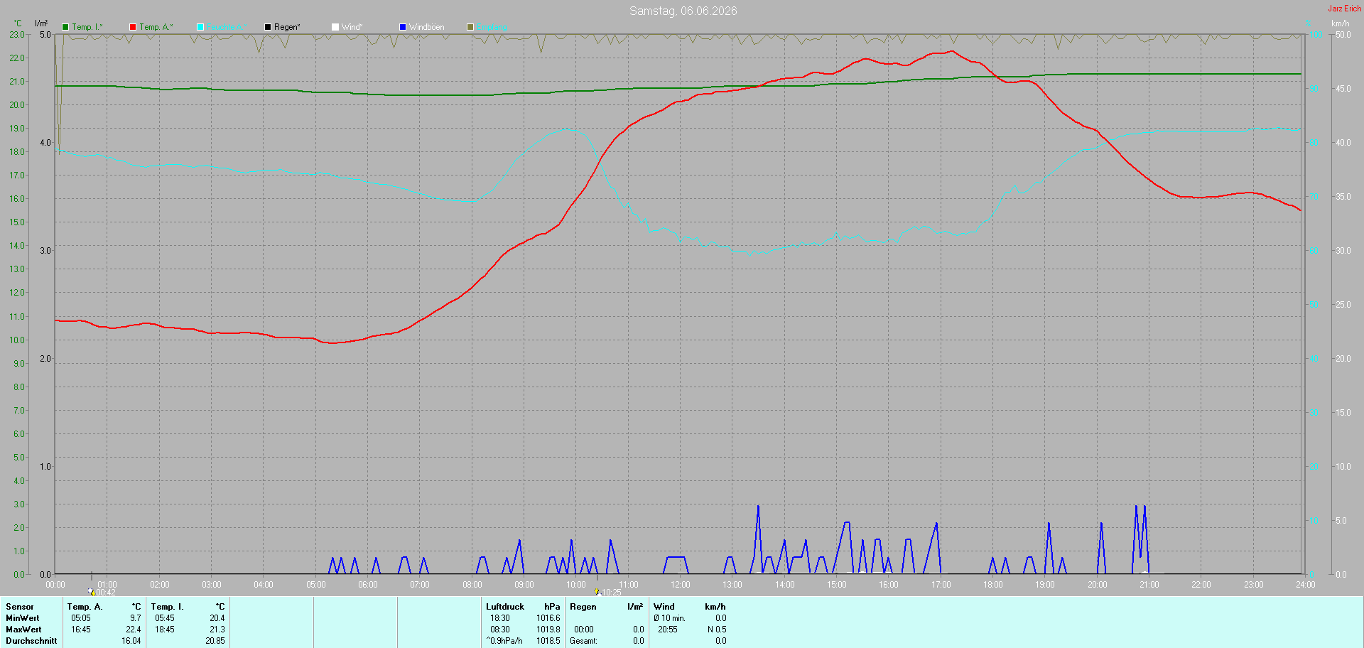Click the 08:30 maximum pressure time

[500, 630]
